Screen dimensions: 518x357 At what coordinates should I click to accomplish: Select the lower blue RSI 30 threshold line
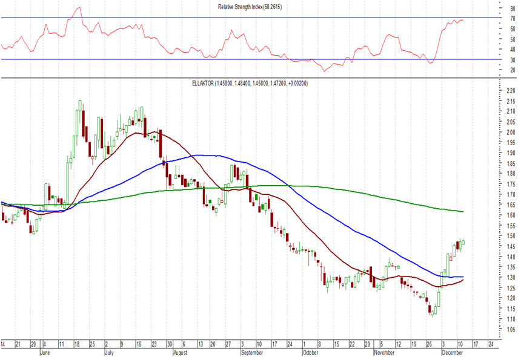click(x=250, y=59)
